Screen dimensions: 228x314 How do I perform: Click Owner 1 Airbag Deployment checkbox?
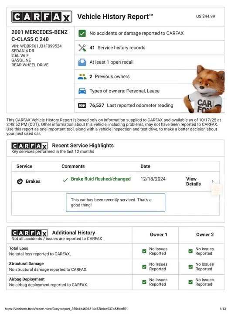click(x=144, y=282)
